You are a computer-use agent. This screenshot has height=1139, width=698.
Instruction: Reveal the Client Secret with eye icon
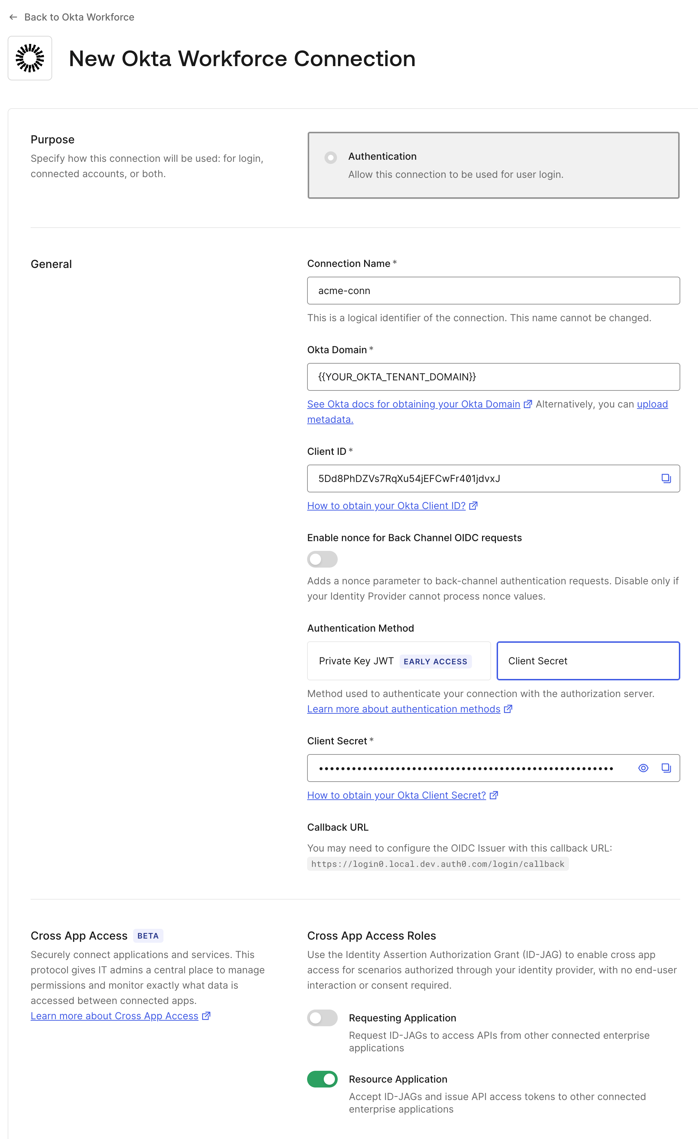click(643, 768)
